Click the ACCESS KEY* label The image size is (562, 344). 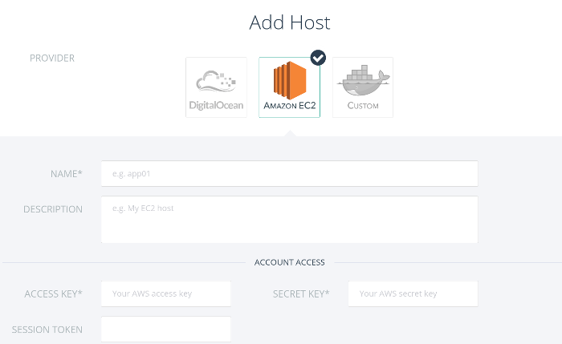(54, 294)
